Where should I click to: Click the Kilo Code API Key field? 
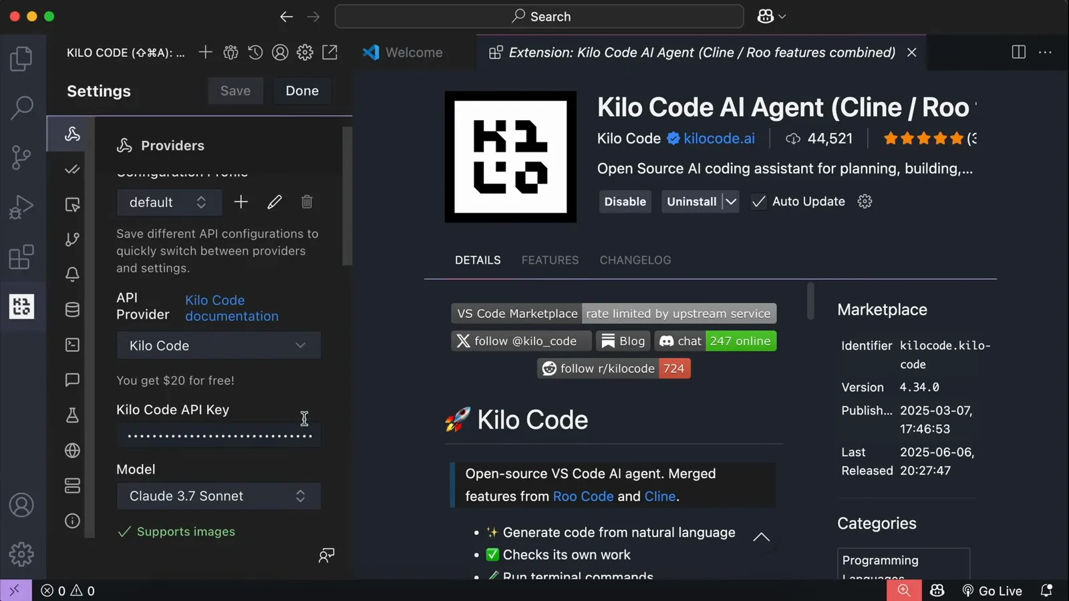pos(218,435)
